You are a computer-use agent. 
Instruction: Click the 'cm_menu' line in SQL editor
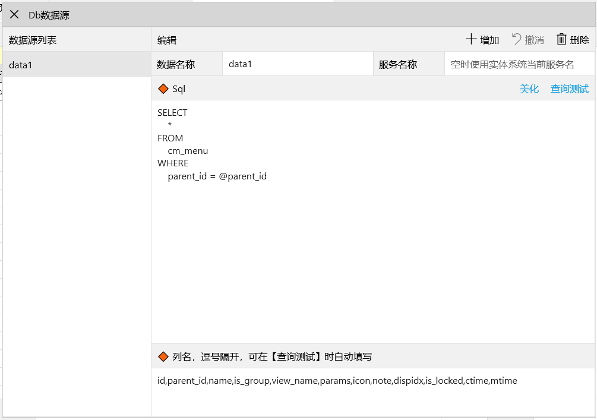(x=188, y=151)
